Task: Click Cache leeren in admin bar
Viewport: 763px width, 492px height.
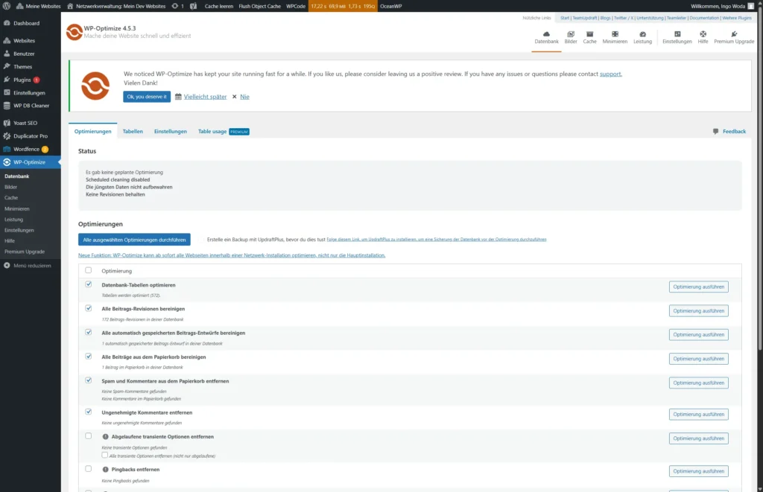Action: (218, 6)
